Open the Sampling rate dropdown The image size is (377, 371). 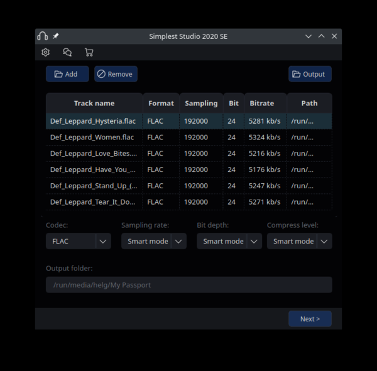tap(178, 241)
